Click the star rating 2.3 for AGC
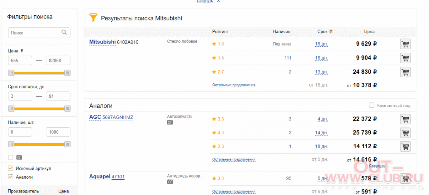Viewport: 429px width, 195px height. (218, 146)
